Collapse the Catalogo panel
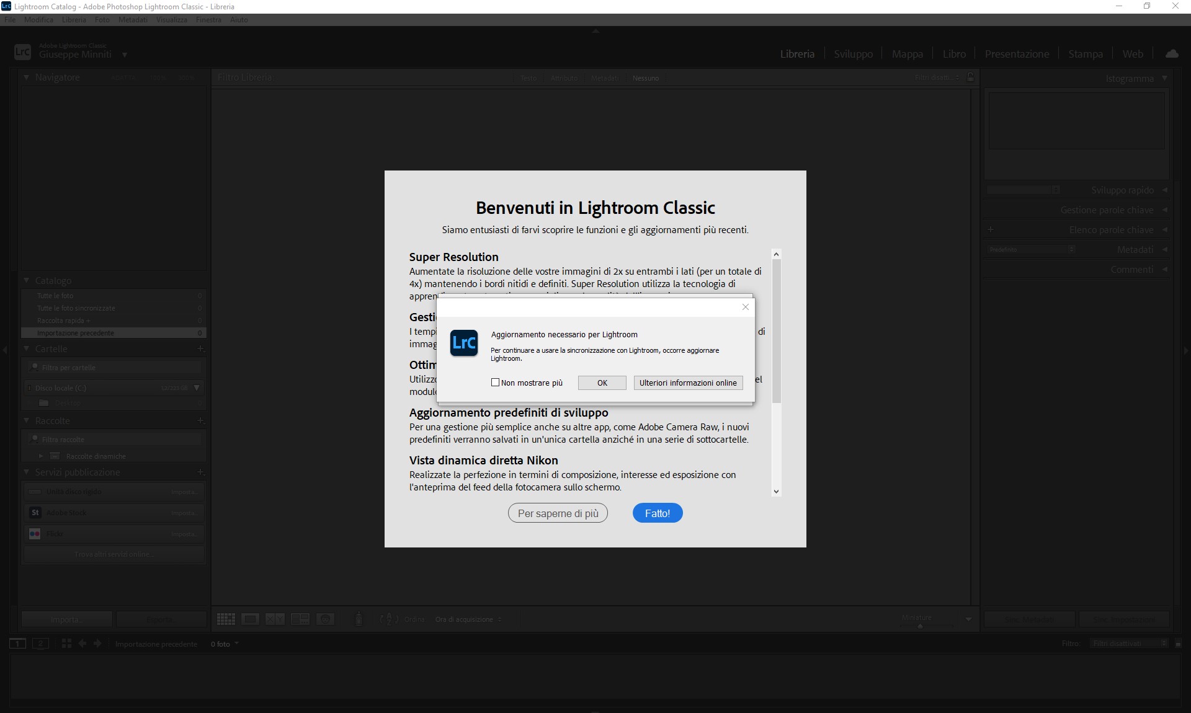Viewport: 1191px width, 713px height. (27, 280)
